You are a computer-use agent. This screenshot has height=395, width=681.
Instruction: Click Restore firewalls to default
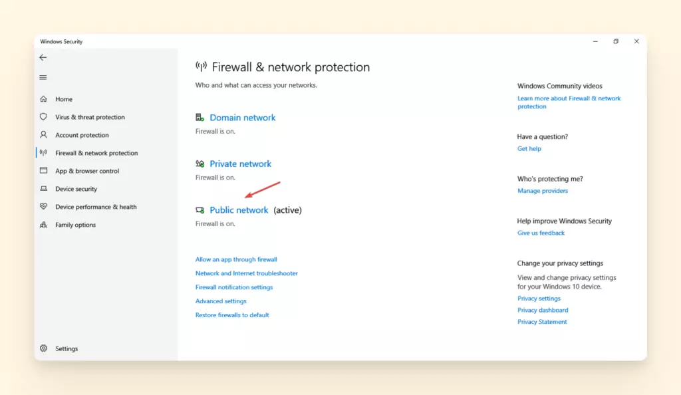(x=232, y=315)
